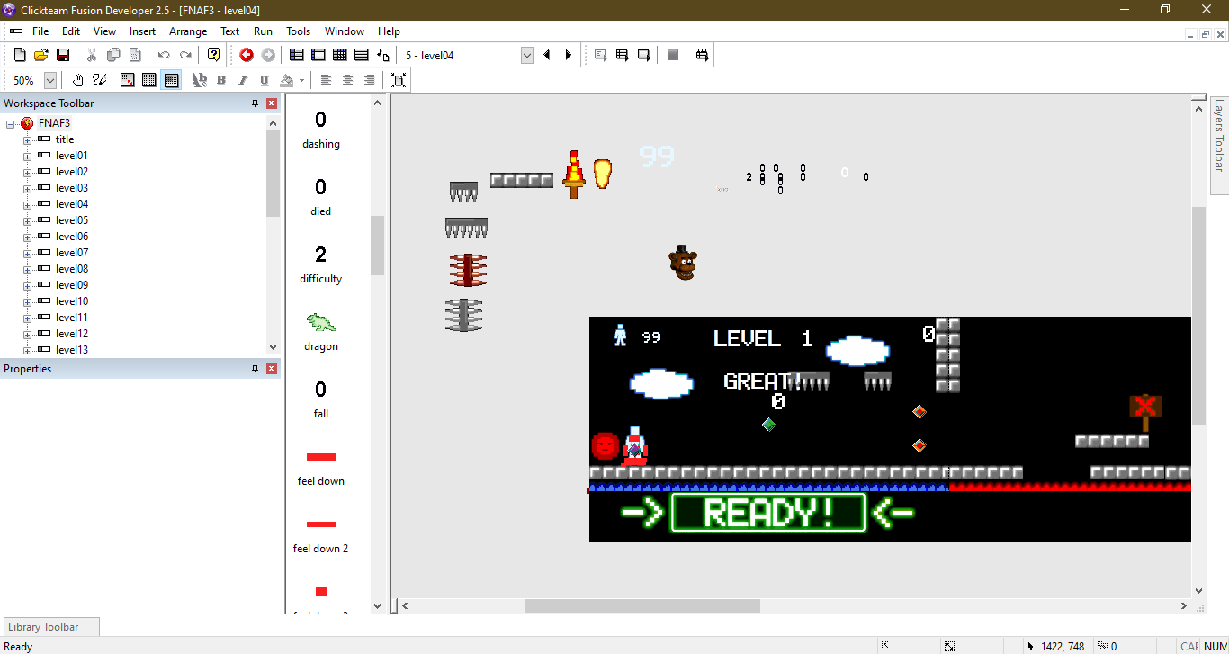Open the Data Elements icon
Viewport: 1229px width, 654px height.
pyautogui.click(x=383, y=55)
